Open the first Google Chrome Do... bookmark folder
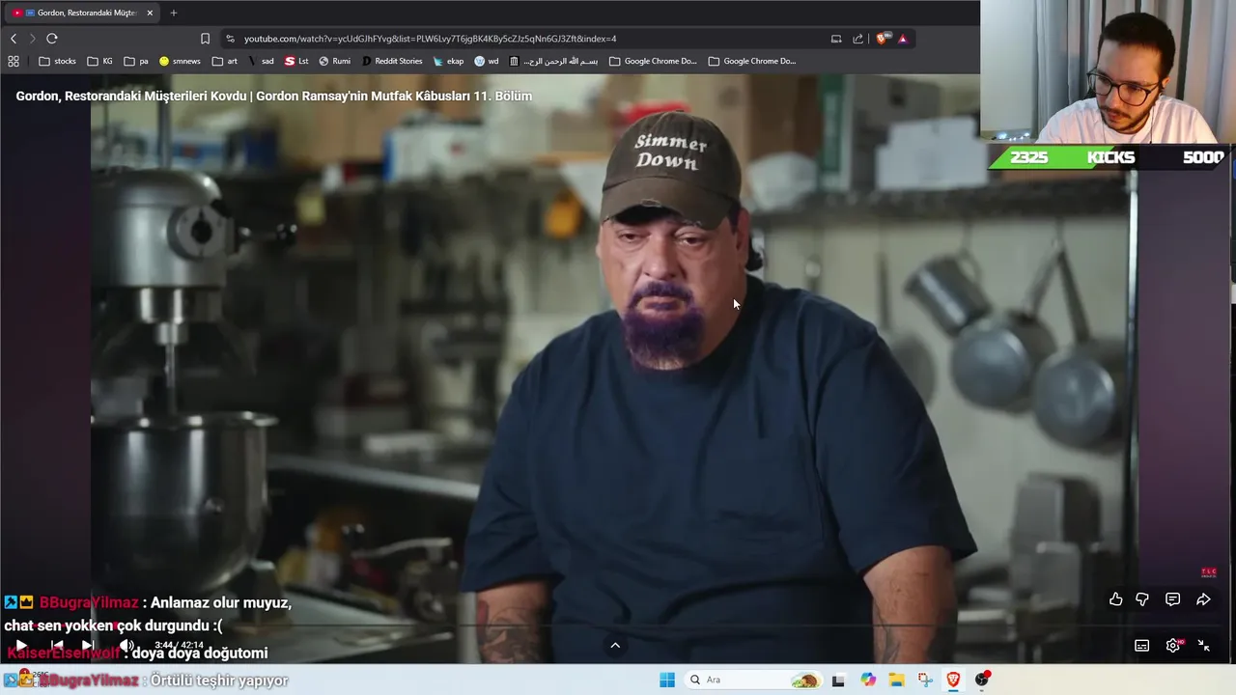This screenshot has height=695, width=1236. [653, 61]
